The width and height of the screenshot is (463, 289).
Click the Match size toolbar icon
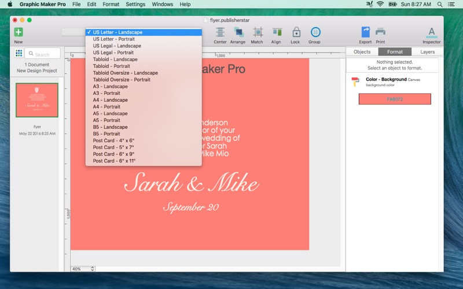pos(258,32)
